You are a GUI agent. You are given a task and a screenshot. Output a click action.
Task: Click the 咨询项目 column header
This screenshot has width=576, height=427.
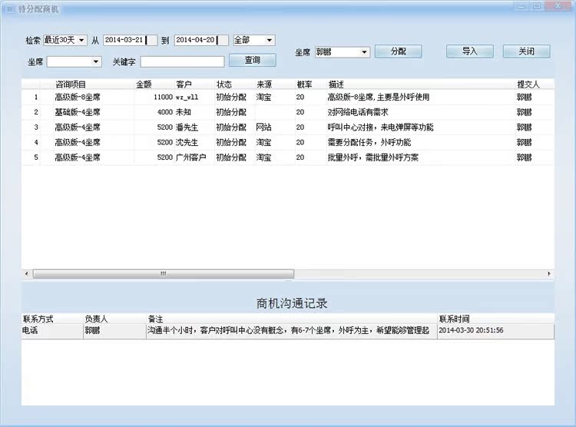(71, 84)
